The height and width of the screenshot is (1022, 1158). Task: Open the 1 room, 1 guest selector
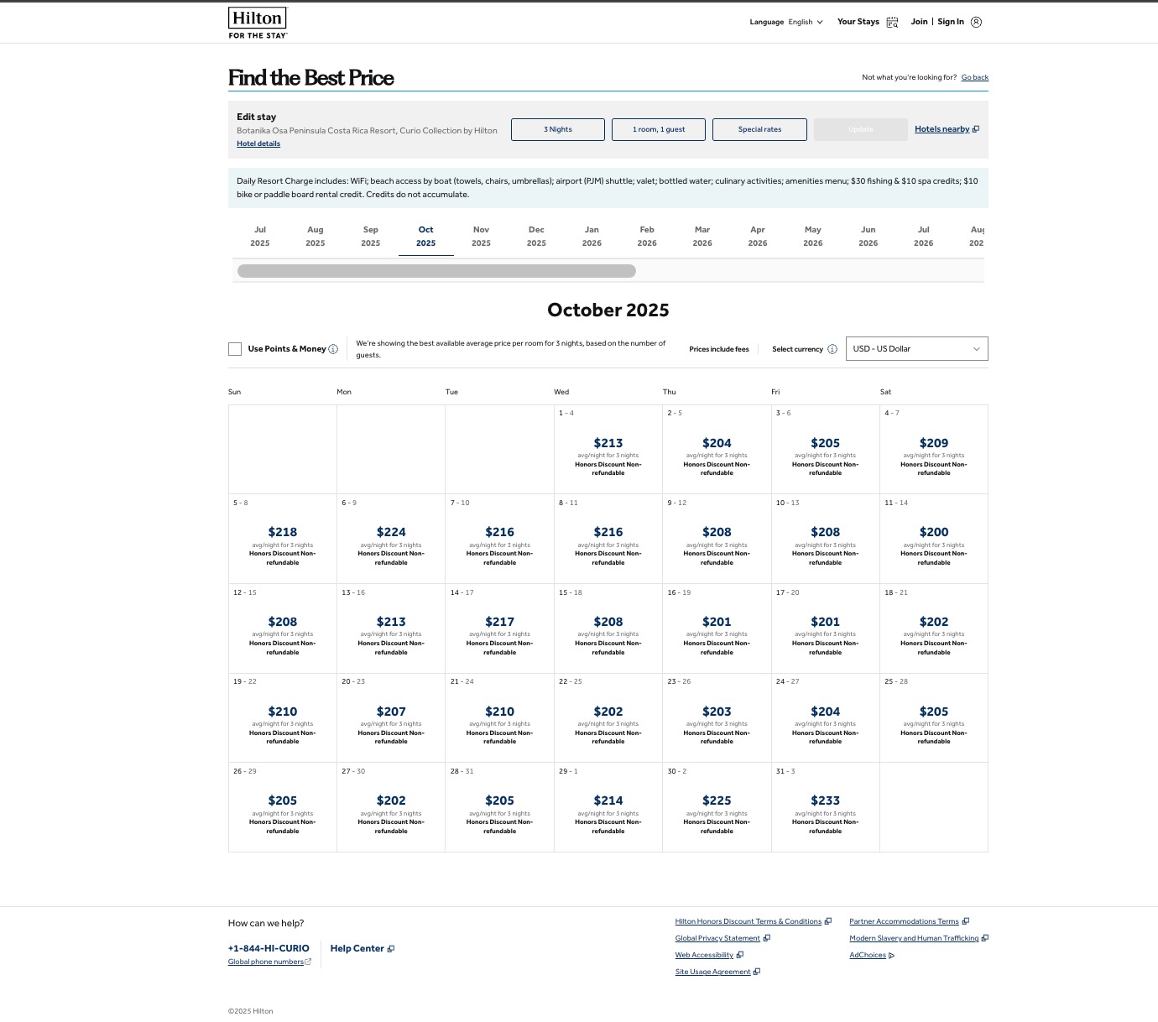[x=658, y=129]
